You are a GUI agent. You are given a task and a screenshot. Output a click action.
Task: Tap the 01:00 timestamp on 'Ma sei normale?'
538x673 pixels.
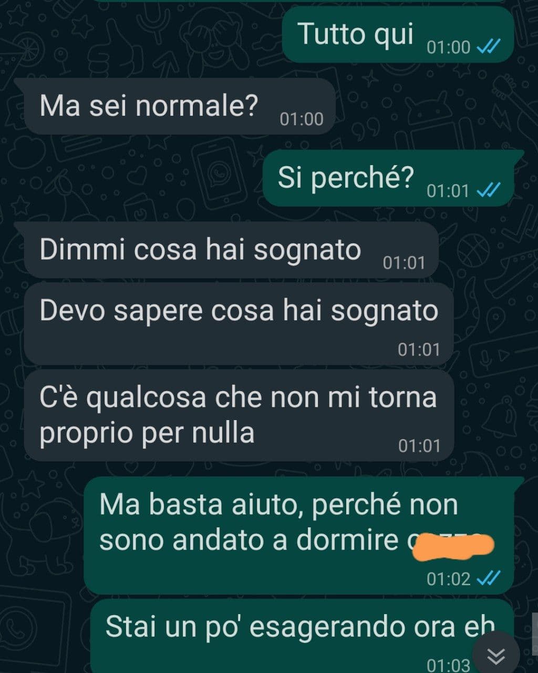pyautogui.click(x=302, y=119)
